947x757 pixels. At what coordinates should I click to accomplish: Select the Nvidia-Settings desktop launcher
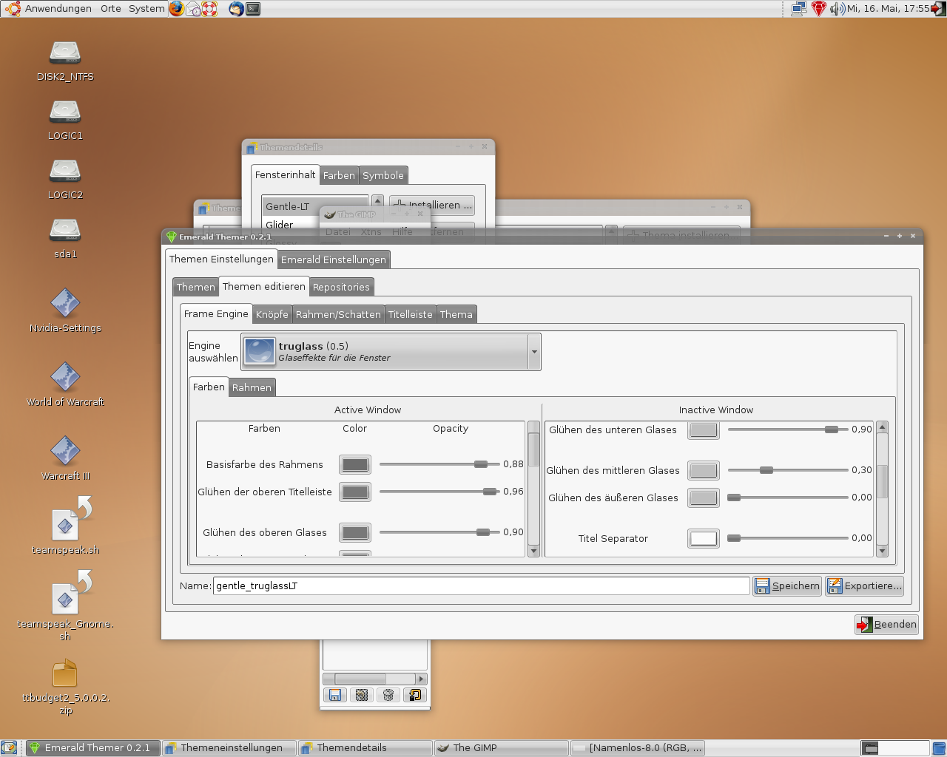click(x=65, y=304)
